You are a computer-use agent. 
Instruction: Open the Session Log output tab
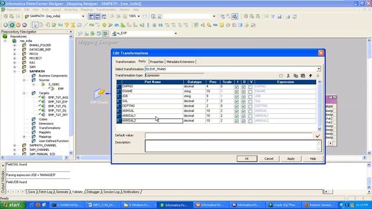pyautogui.click(x=111, y=192)
